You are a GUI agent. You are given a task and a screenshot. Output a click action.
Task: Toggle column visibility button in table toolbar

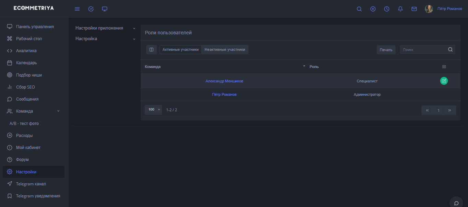pos(151,50)
